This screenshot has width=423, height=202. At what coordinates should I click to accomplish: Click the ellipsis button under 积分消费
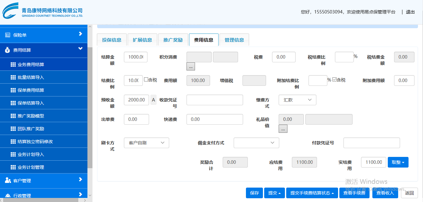pyautogui.click(x=191, y=66)
